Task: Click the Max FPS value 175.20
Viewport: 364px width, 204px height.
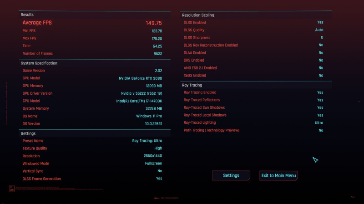Action: (157, 39)
